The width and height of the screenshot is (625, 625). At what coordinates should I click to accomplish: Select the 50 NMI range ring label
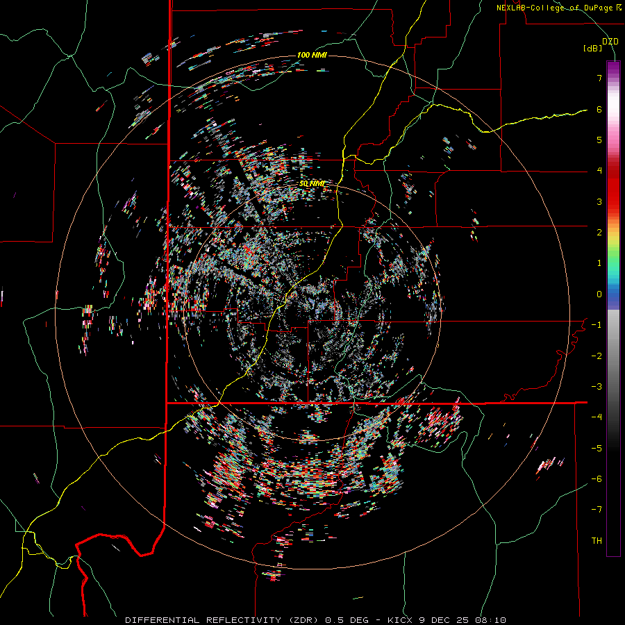pos(312,183)
